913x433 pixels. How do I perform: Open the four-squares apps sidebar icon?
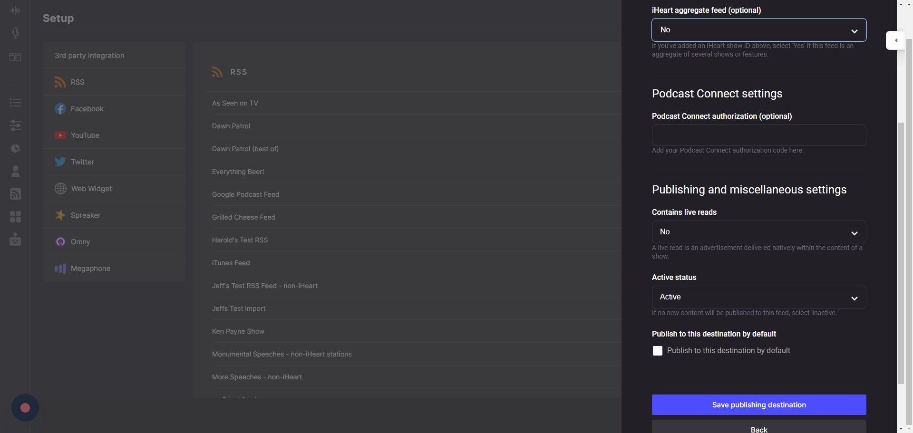click(15, 217)
